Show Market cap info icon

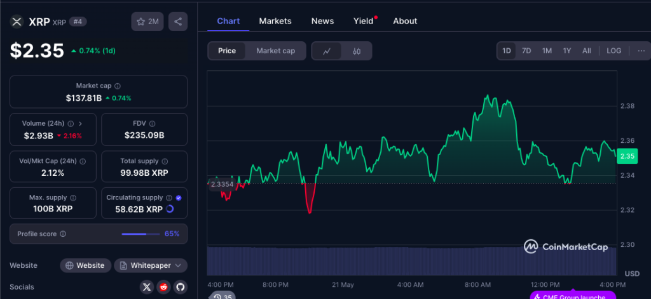pyautogui.click(x=118, y=86)
